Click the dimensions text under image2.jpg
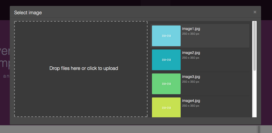272x133 pixels. pyautogui.click(x=191, y=58)
